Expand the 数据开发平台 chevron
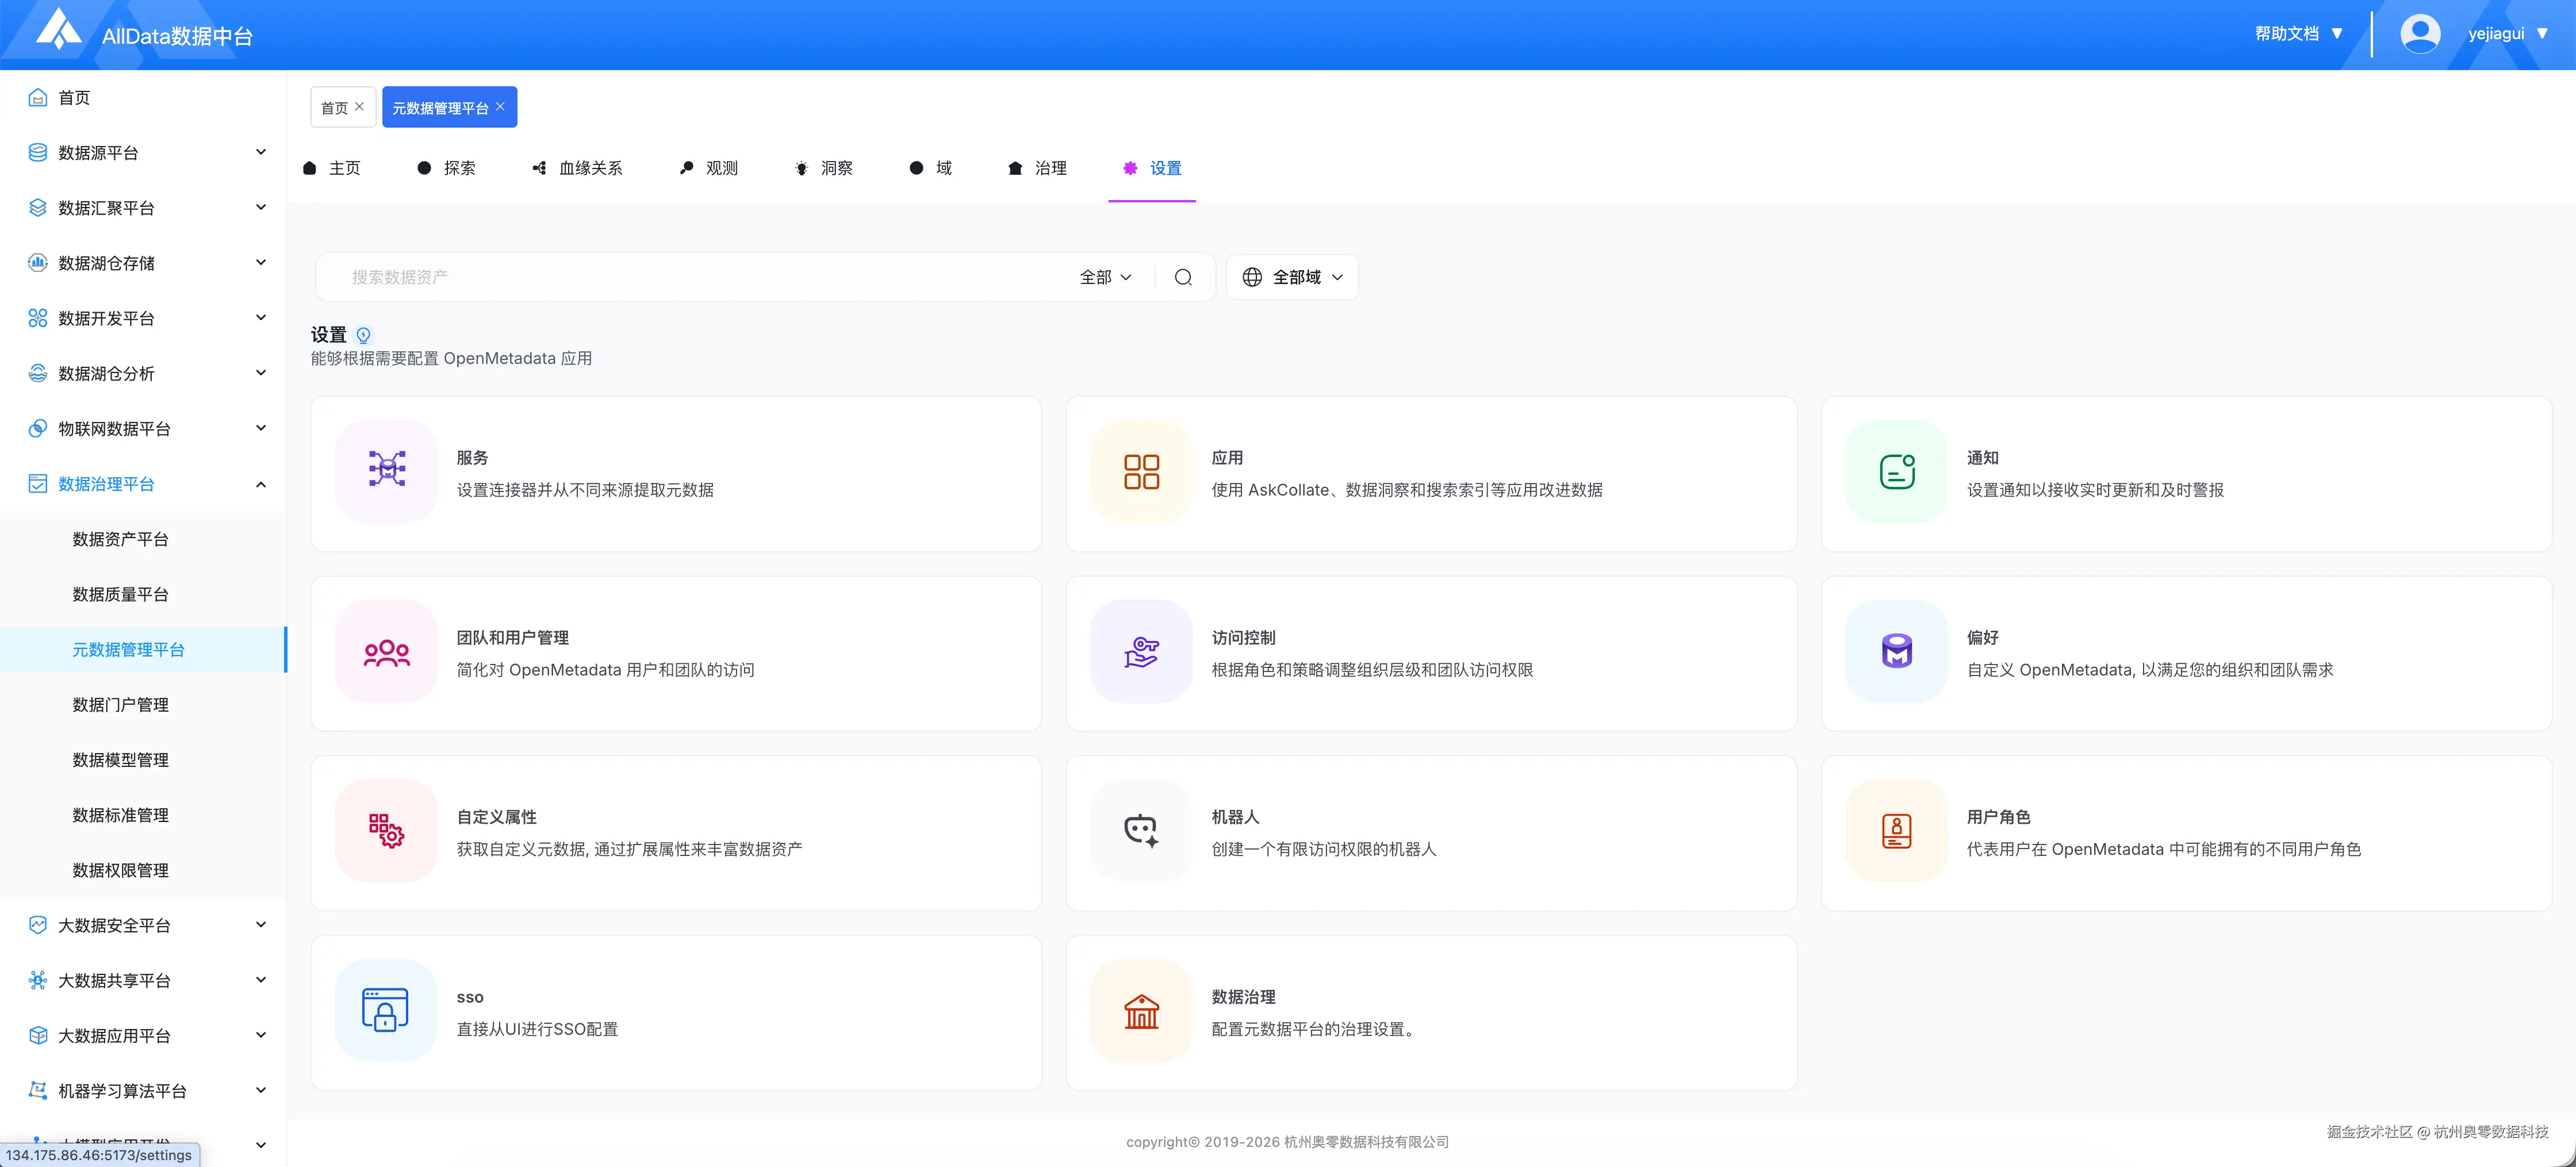The height and width of the screenshot is (1167, 2576). click(x=261, y=318)
